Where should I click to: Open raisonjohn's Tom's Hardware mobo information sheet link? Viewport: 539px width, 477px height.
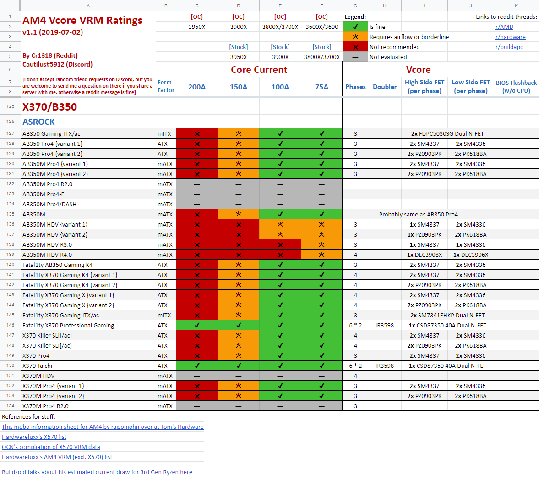[x=103, y=427]
